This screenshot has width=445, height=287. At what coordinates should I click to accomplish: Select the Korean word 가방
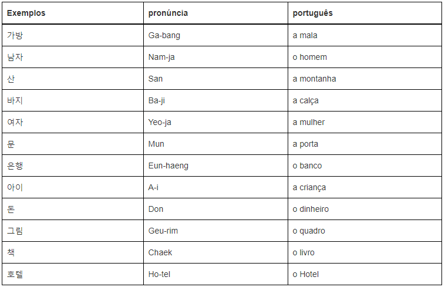[15, 35]
